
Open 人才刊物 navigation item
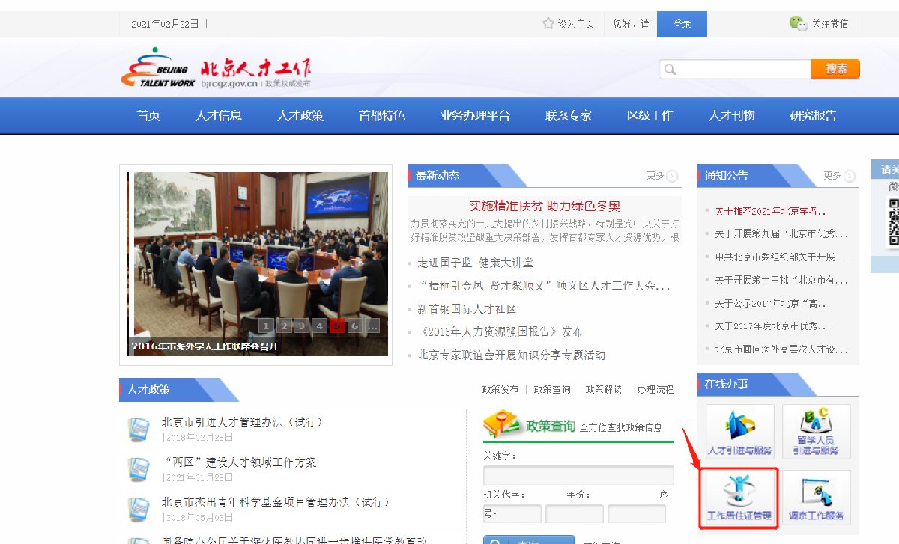(732, 116)
